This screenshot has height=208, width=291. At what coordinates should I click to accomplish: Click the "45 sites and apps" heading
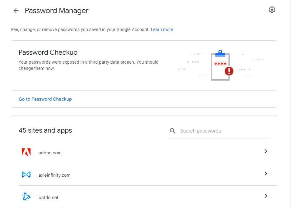tap(45, 130)
